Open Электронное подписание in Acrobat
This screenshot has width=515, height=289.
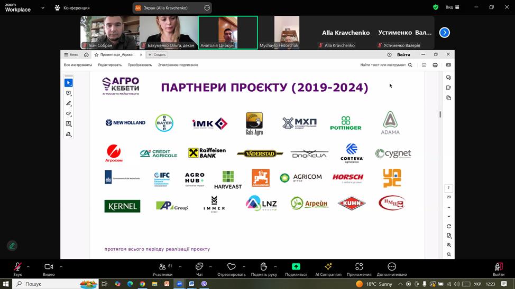pyautogui.click(x=178, y=65)
